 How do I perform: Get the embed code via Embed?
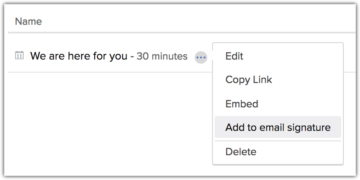(242, 104)
